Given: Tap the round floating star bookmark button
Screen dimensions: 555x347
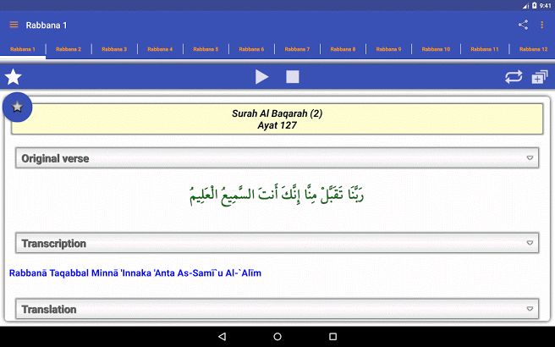Looking at the screenshot, I should (17, 107).
